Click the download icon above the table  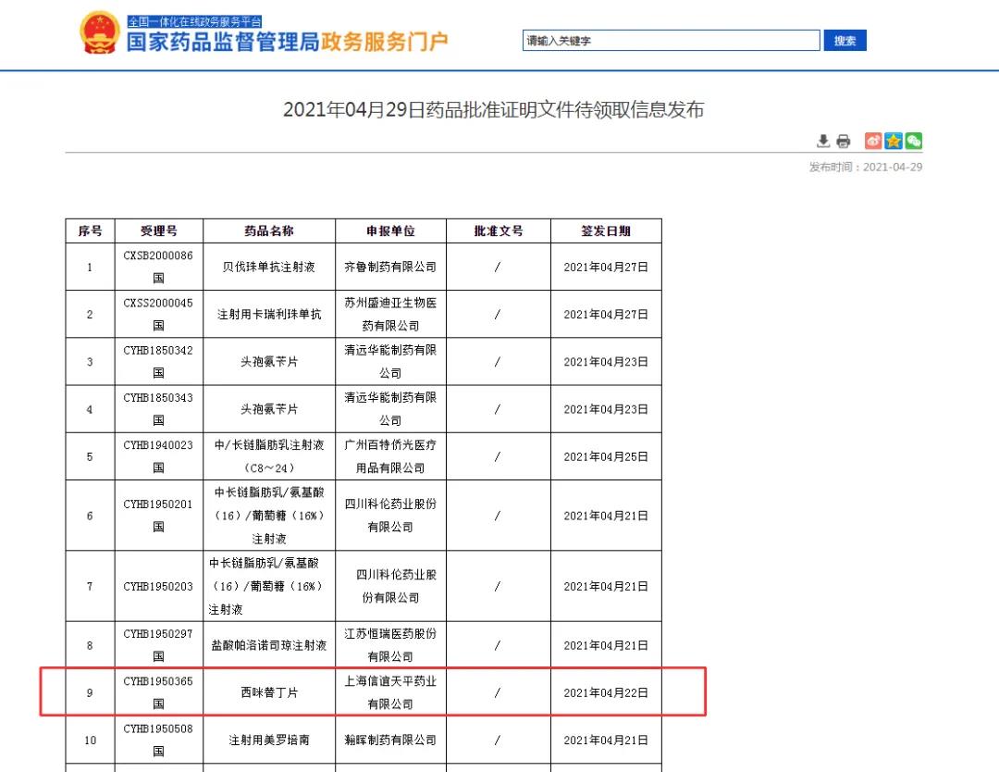coord(823,142)
